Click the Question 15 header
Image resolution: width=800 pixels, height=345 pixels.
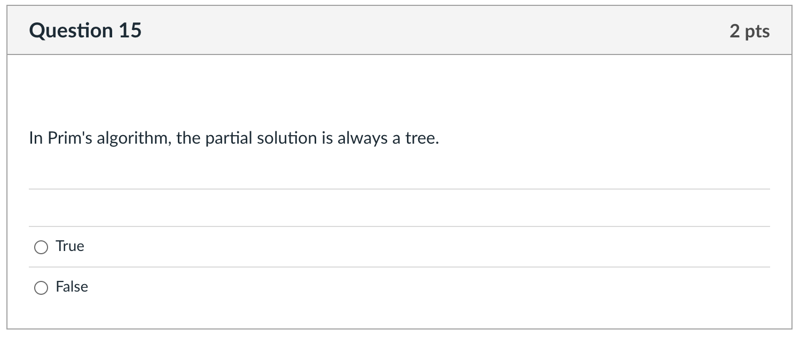click(x=85, y=30)
